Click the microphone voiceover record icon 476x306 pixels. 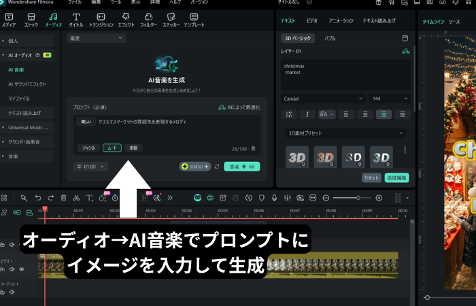tap(275, 198)
